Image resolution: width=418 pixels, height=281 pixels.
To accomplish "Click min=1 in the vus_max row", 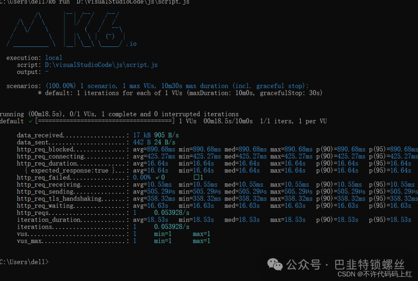I will pos(163,241).
